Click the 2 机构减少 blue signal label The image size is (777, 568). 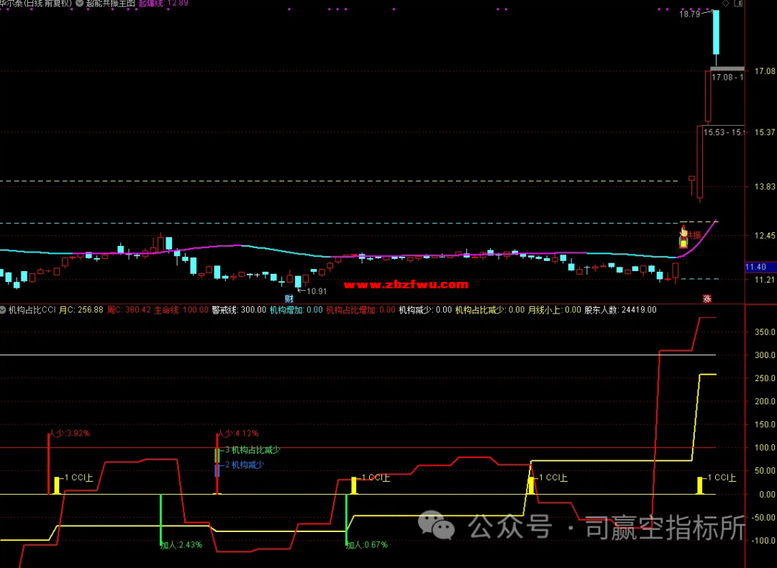tap(245, 465)
